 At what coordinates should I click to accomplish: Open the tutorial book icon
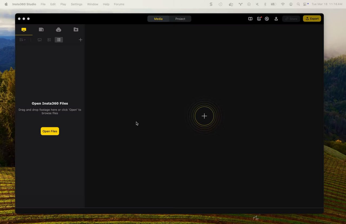[x=250, y=19]
